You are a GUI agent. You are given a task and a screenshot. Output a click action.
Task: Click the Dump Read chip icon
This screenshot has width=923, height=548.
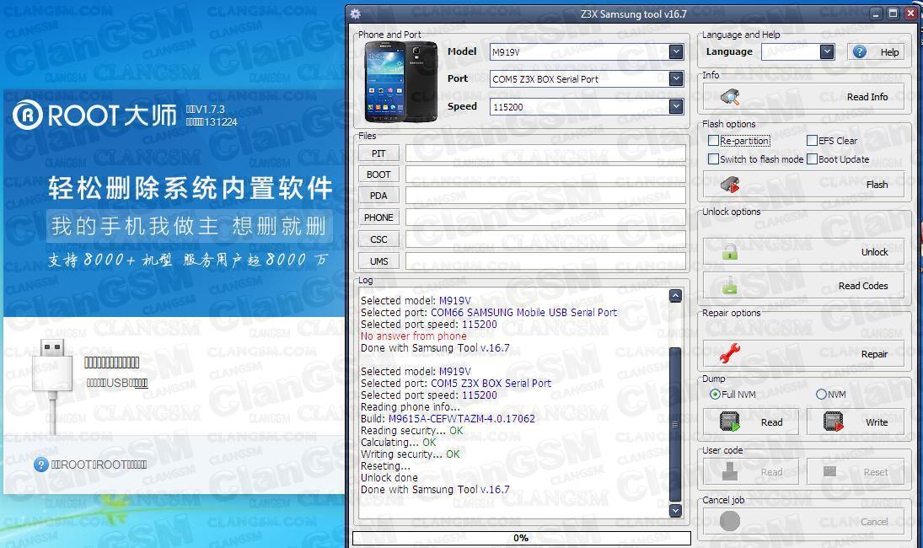pos(730,422)
